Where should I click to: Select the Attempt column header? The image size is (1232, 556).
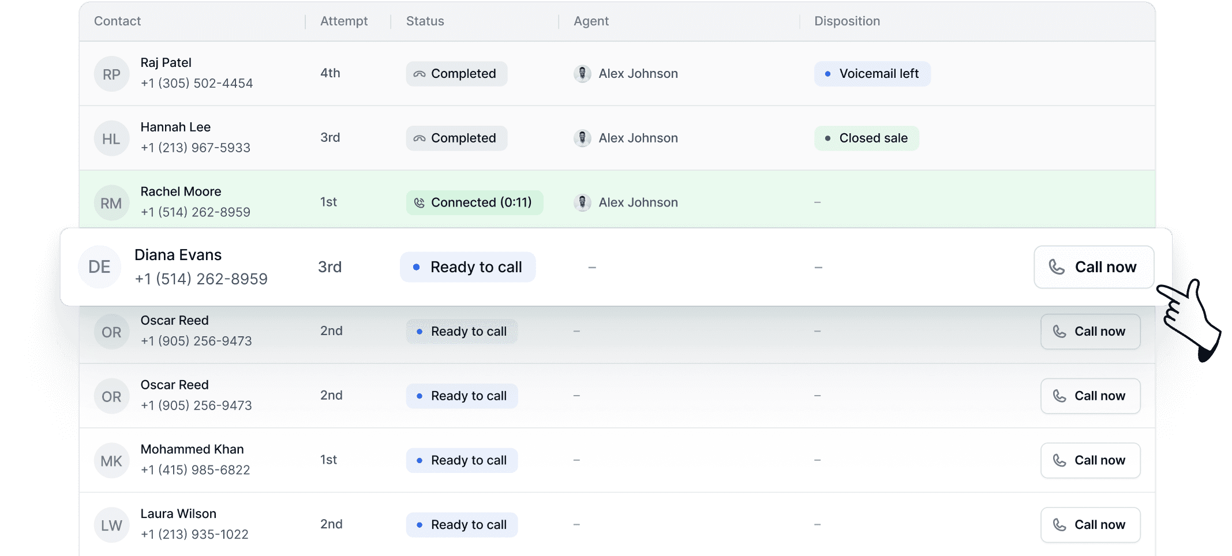click(344, 21)
